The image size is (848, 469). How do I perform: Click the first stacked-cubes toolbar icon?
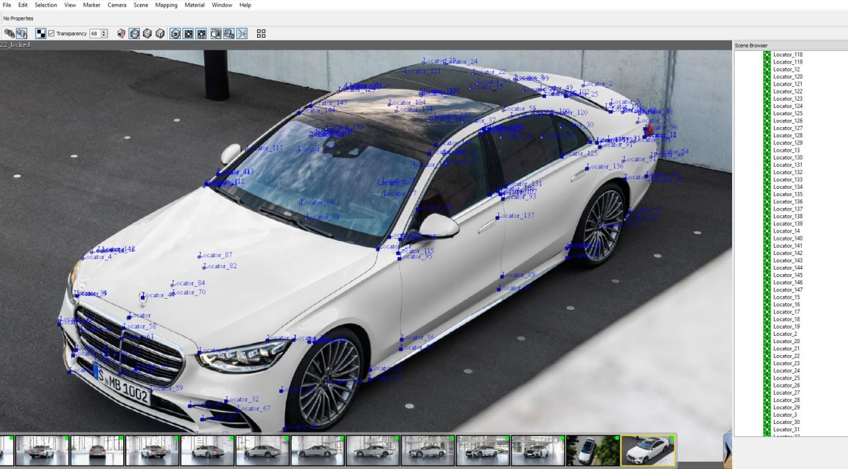[9, 33]
